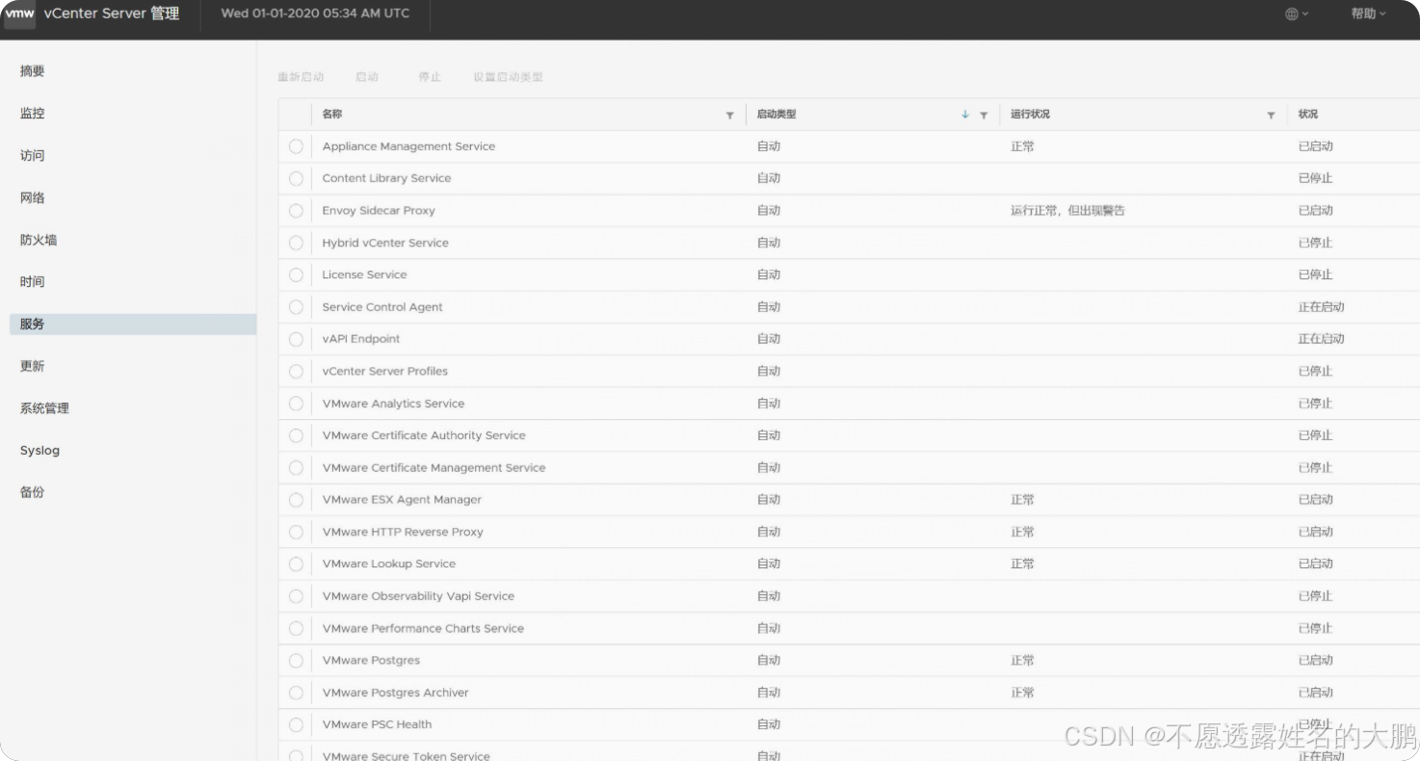Click the 启动类型 column header
Image resolution: width=1420 pixels, height=761 pixels.
pyautogui.click(x=776, y=114)
